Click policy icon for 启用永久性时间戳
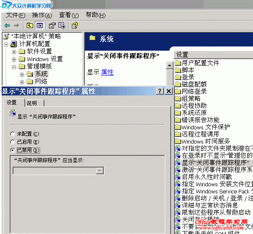This screenshot has width=253, height=234. (178, 177)
